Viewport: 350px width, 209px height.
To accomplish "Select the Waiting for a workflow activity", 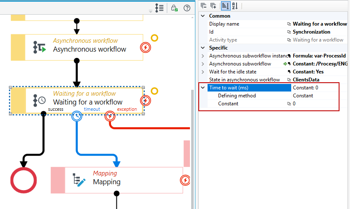I will (77, 101).
